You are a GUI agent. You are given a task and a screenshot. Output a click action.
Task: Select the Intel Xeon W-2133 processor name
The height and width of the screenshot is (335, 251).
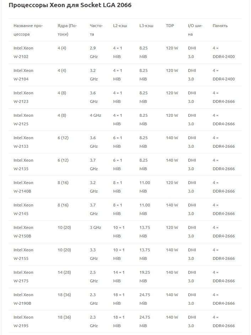click(23, 142)
